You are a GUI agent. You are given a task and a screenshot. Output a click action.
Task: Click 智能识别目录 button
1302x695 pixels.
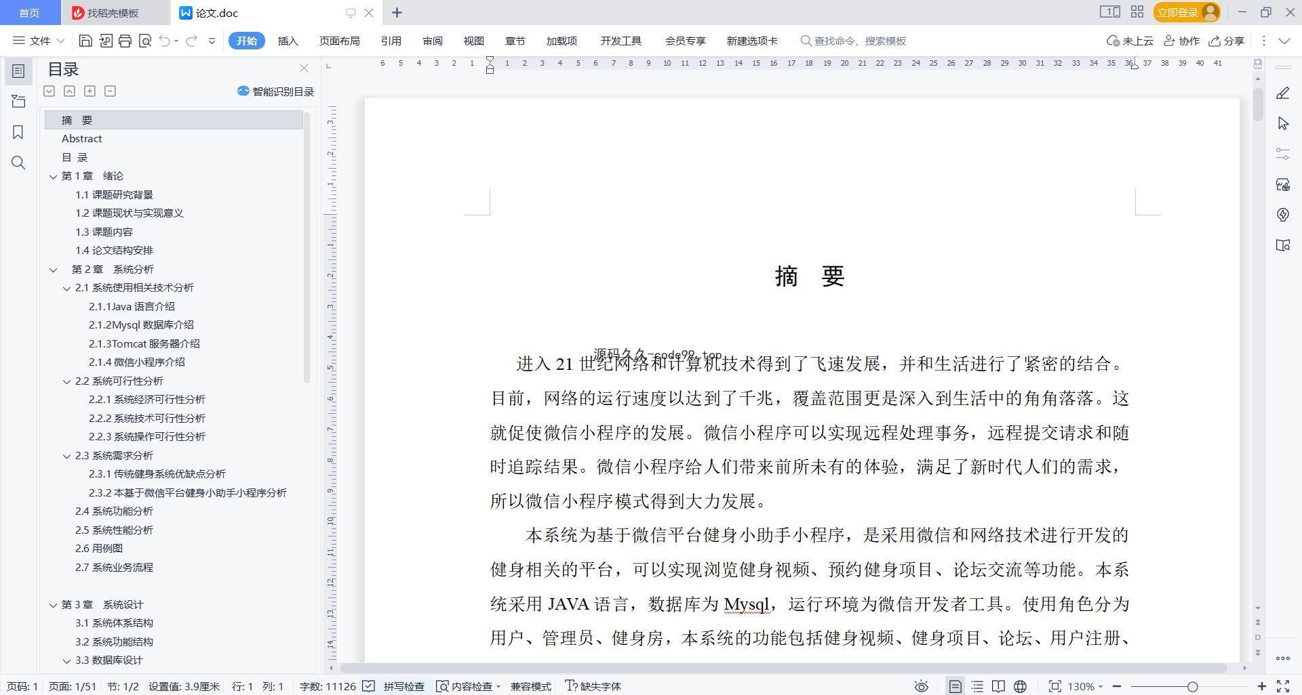pos(276,91)
